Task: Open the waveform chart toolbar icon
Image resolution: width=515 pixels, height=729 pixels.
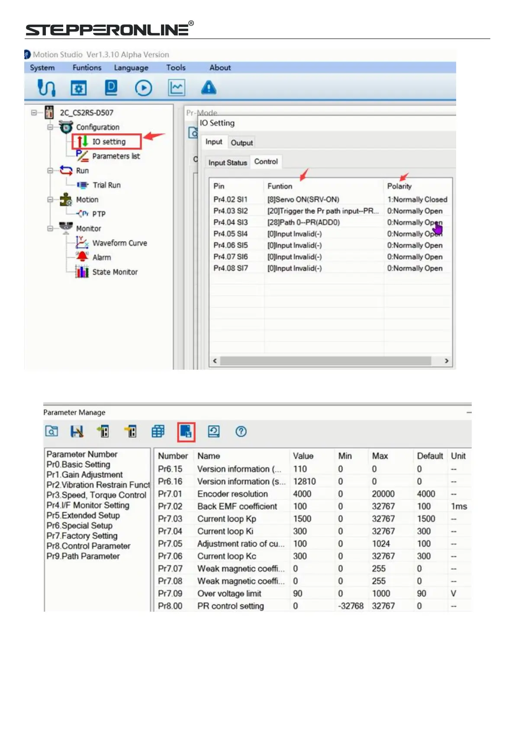Action: (x=177, y=88)
